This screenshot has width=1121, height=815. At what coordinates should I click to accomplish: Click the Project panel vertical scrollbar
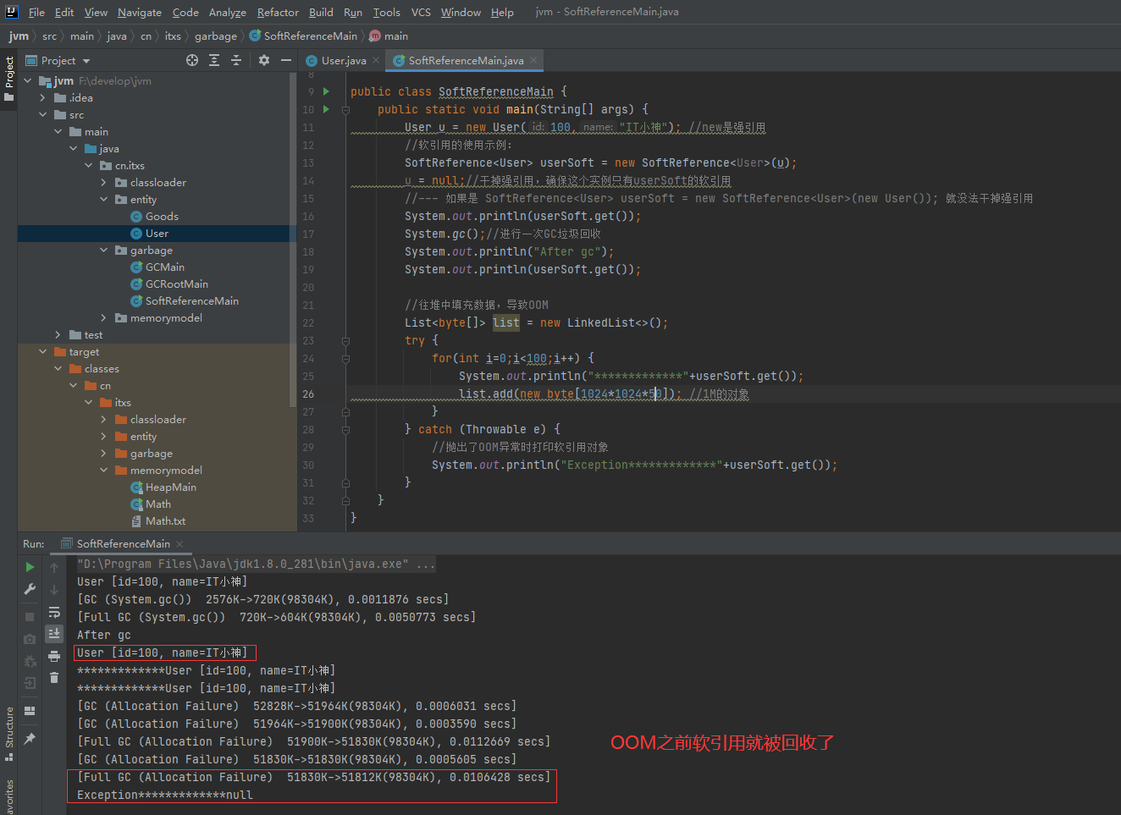click(293, 238)
